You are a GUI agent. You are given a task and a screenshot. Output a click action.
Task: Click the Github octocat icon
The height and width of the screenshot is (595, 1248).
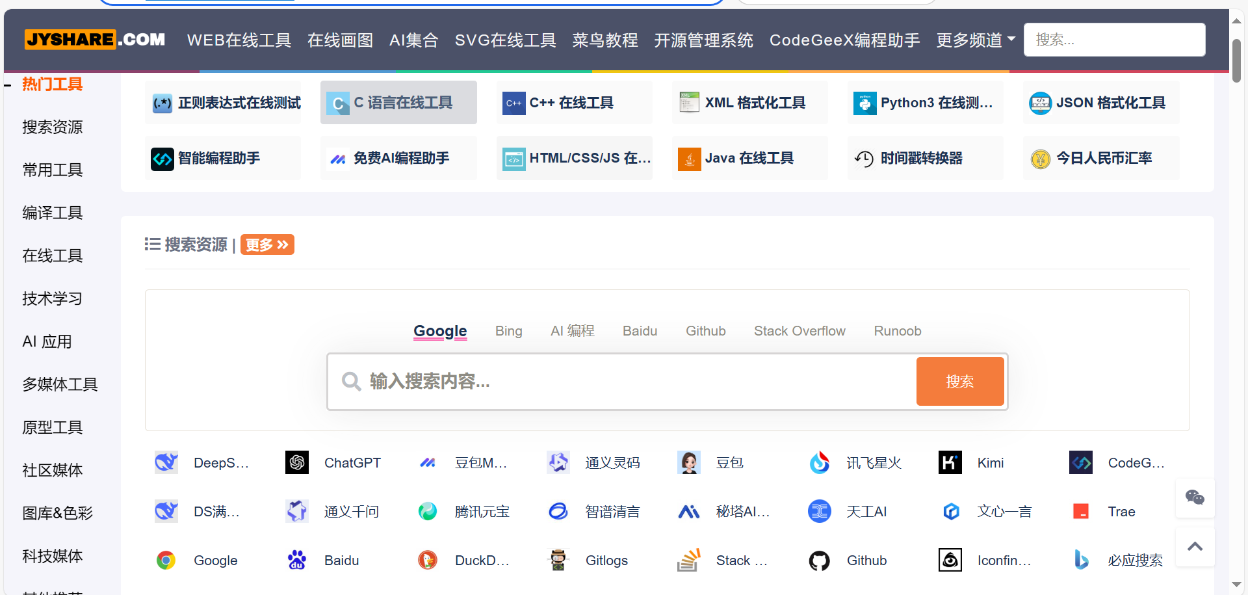click(820, 560)
